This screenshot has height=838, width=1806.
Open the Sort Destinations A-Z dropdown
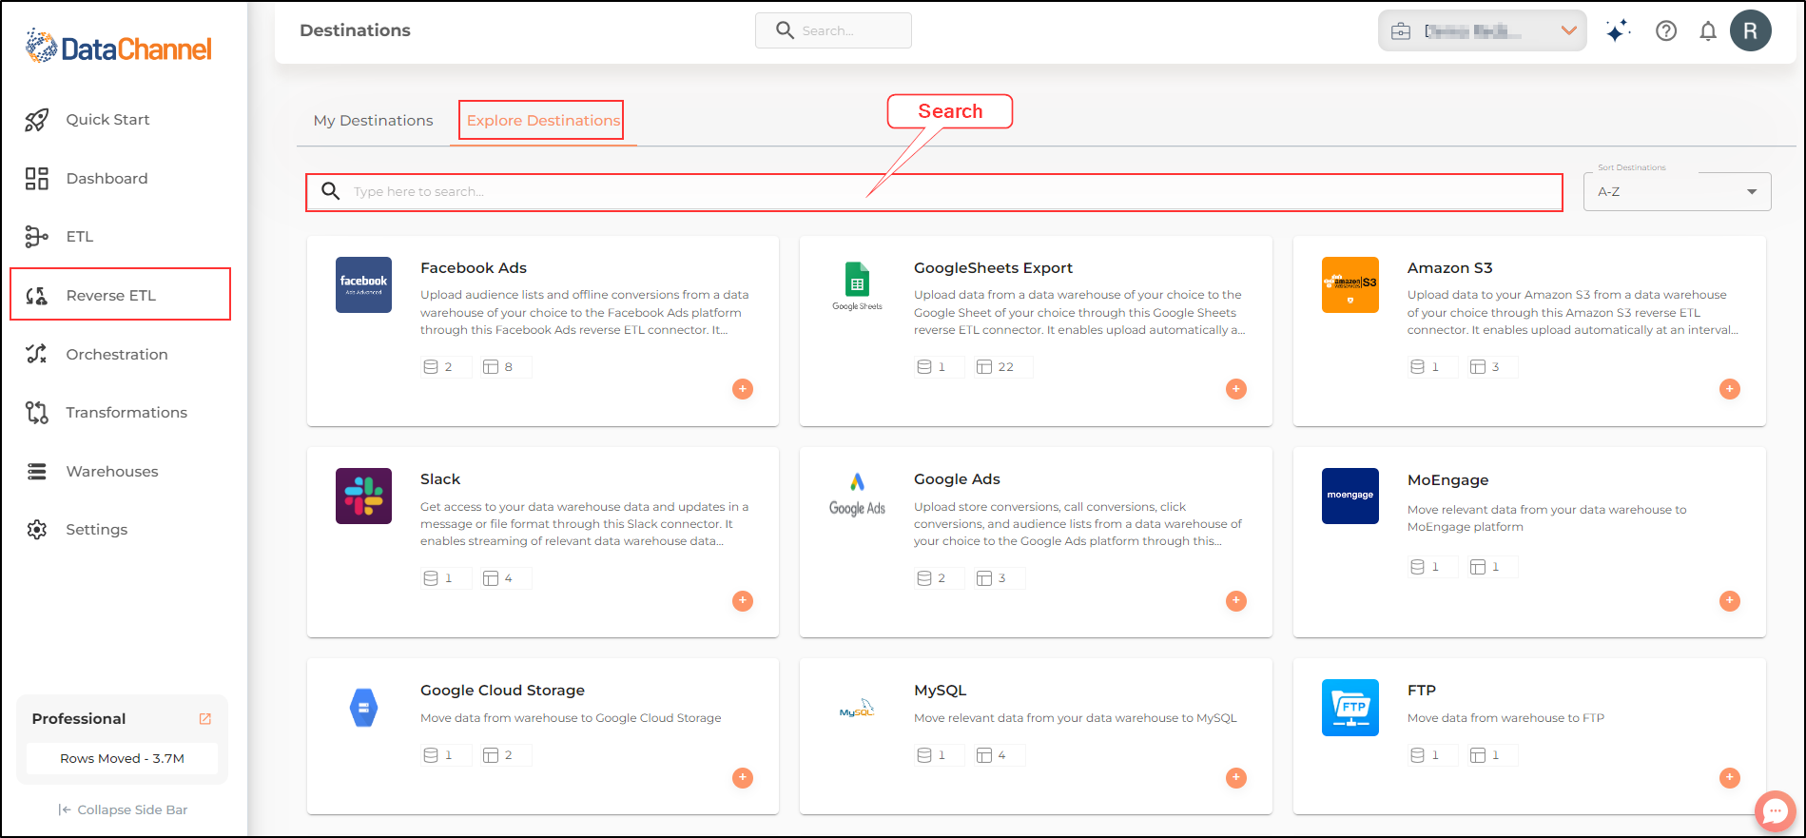click(x=1677, y=191)
